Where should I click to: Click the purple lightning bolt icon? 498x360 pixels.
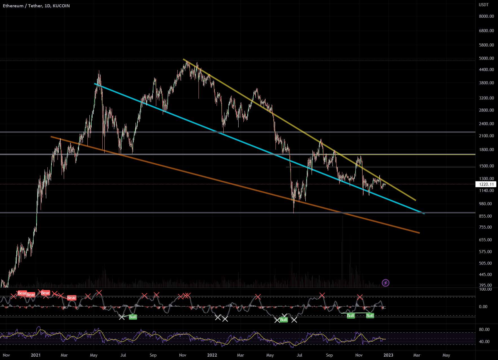385,283
